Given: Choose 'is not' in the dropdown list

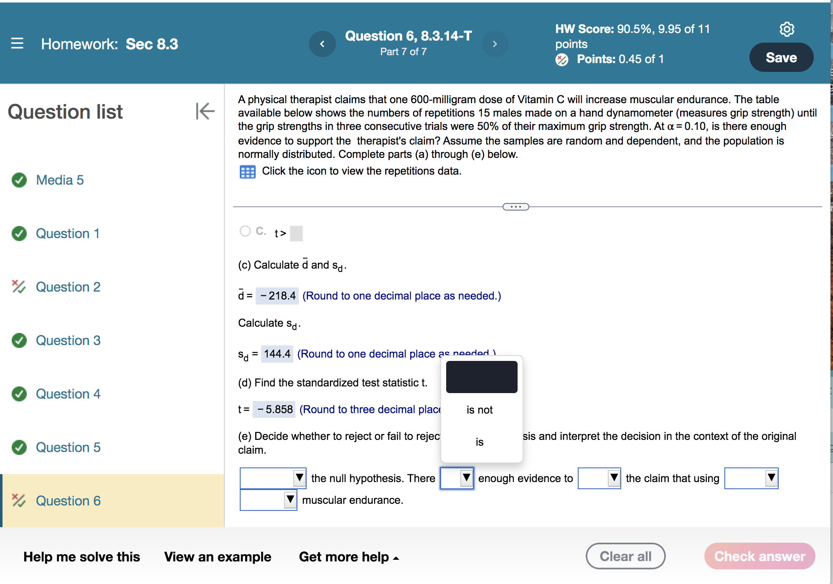Looking at the screenshot, I should pyautogui.click(x=480, y=410).
